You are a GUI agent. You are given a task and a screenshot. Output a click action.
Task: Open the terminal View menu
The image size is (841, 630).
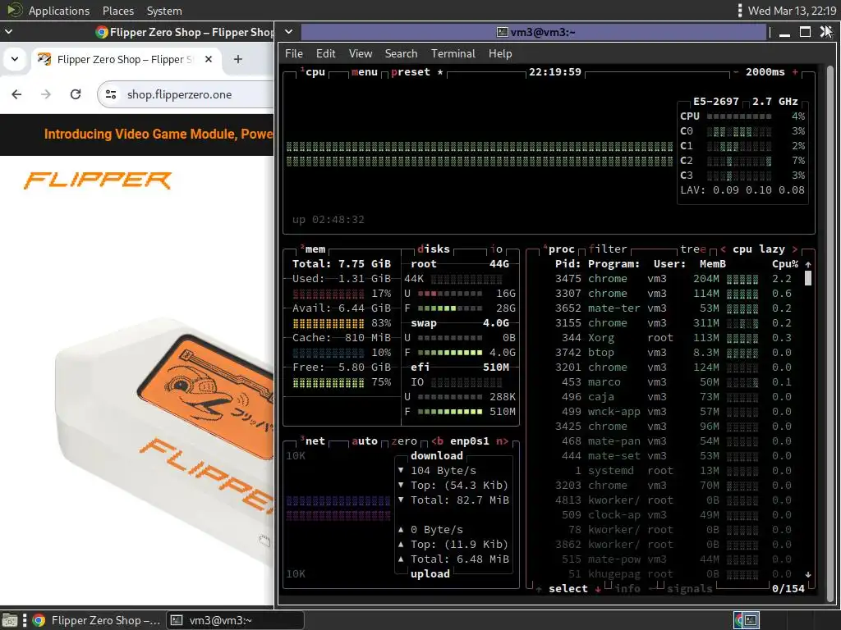coord(361,53)
